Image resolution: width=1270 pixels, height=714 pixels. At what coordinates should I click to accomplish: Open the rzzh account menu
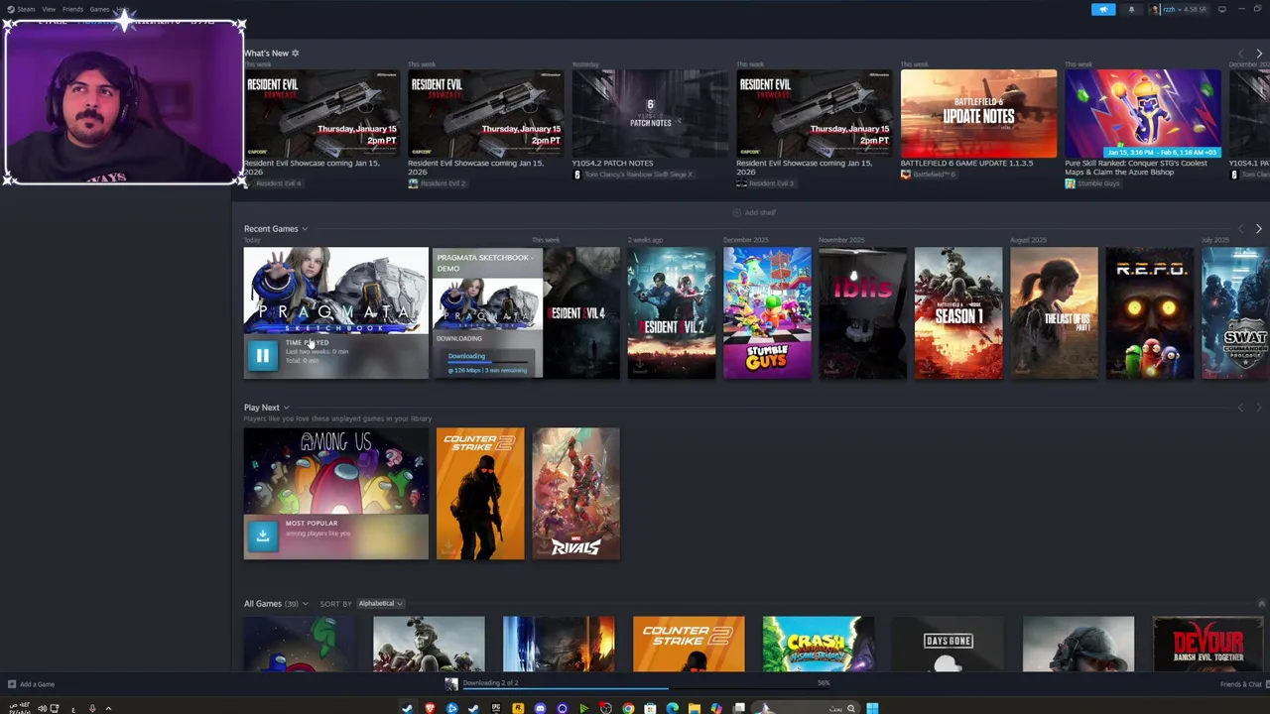1180,9
